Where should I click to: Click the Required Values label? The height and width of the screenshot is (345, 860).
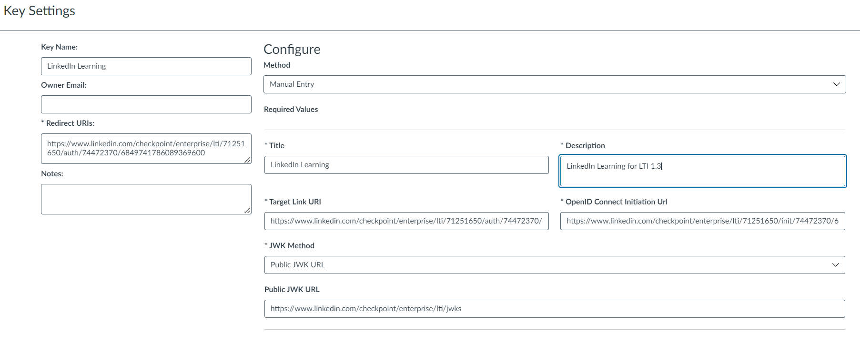[x=291, y=110]
